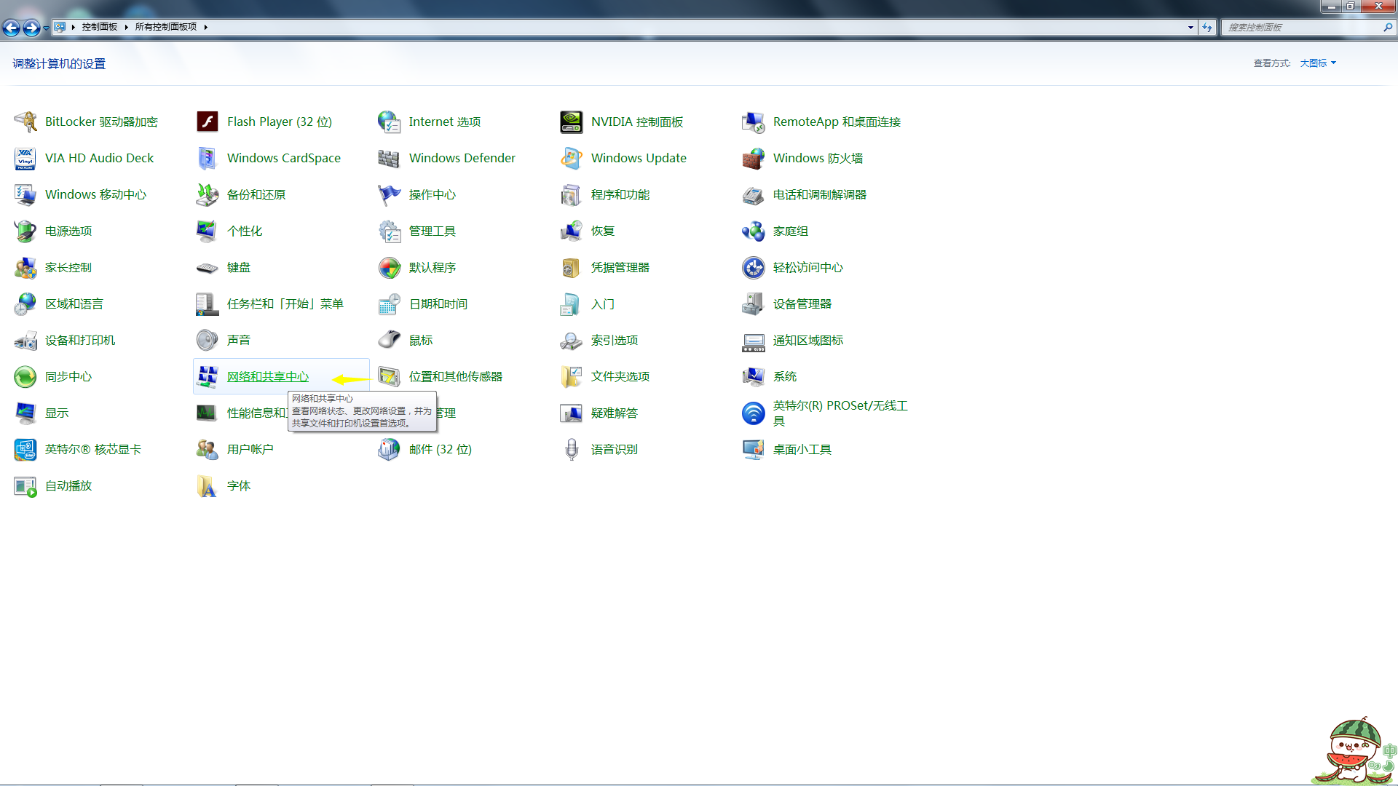This screenshot has width=1398, height=786.
Task: Open 电话和调制解调器 link
Action: pyautogui.click(x=820, y=194)
